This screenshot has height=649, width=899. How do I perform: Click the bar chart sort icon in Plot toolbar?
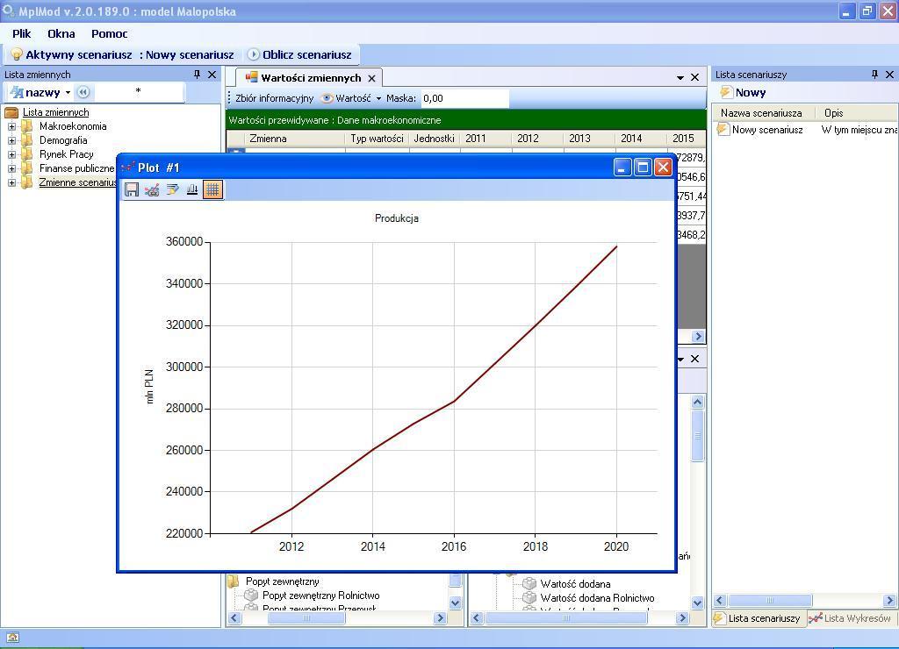coord(192,189)
